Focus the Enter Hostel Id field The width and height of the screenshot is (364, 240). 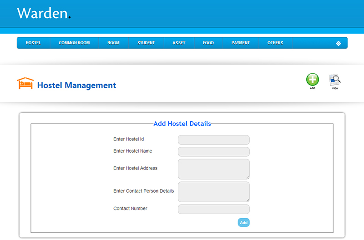click(x=213, y=140)
